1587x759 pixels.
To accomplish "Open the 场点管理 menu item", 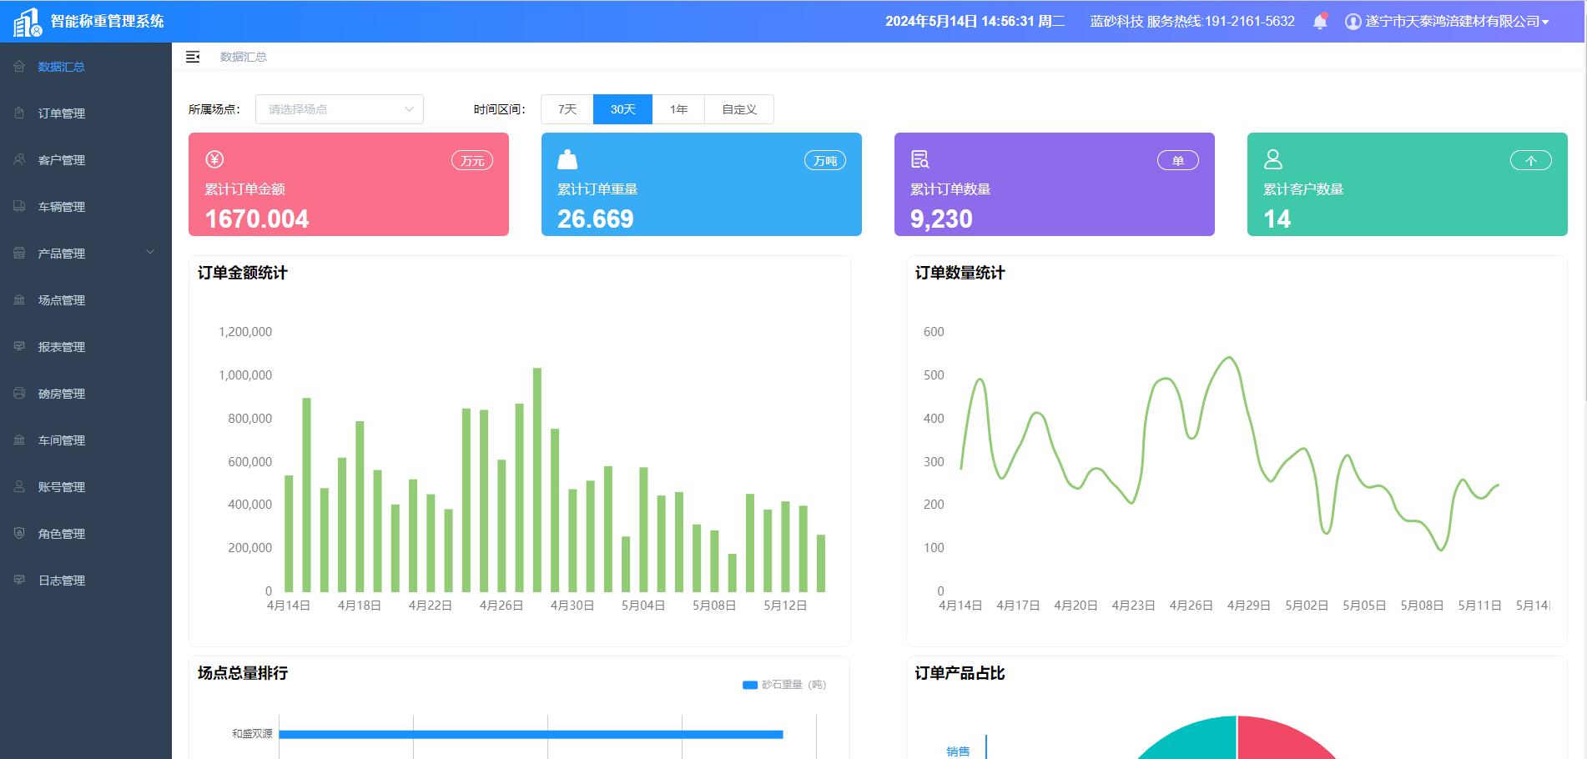I will pyautogui.click(x=86, y=299).
